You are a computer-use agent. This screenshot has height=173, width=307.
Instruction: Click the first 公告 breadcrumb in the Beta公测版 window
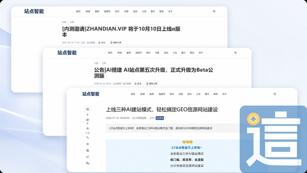pos(96,63)
